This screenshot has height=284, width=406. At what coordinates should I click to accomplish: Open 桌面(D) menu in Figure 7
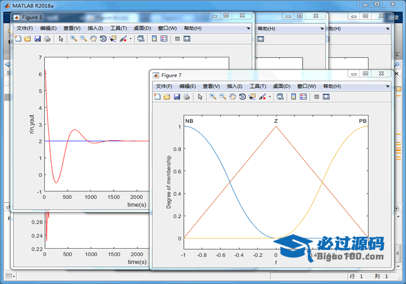[x=282, y=86]
